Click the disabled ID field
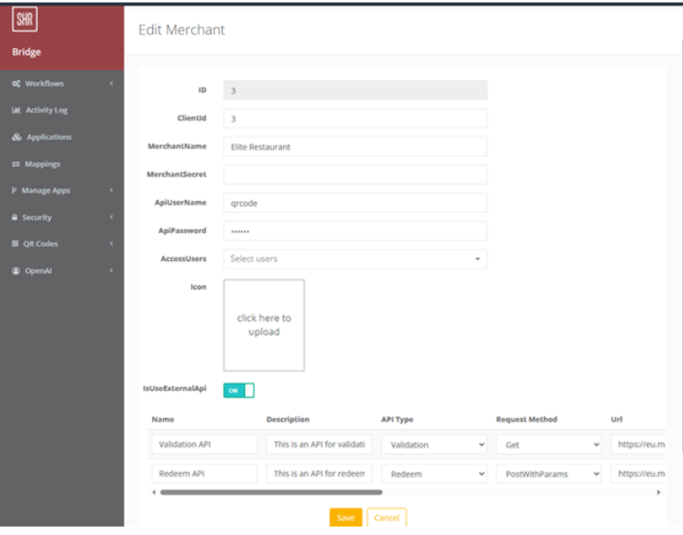This screenshot has width=683, height=535. [x=355, y=90]
